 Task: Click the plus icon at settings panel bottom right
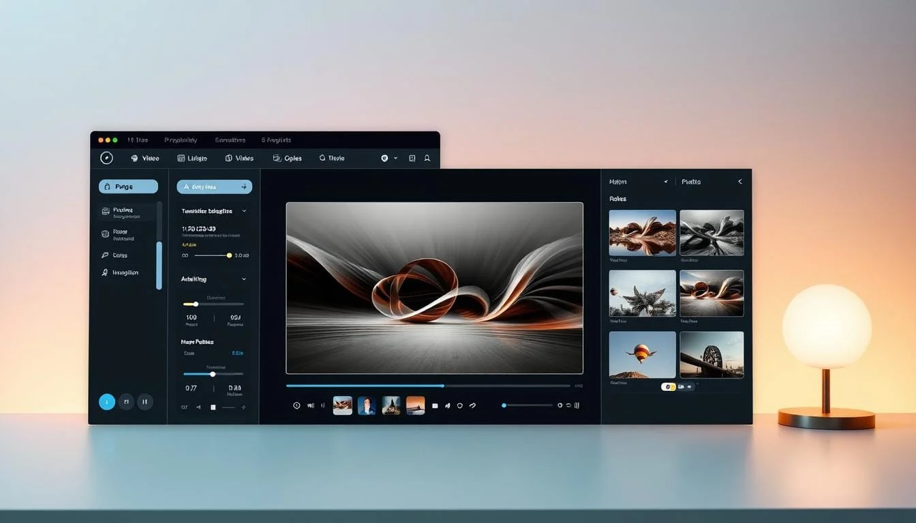pyautogui.click(x=244, y=407)
